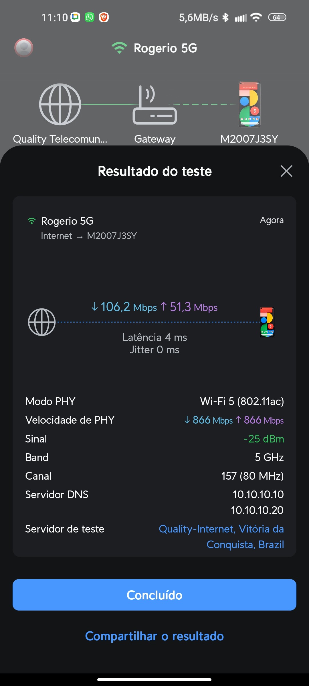Tap the upload speed 51,3 Mbps value
This screenshot has width=309, height=686.
[x=189, y=307]
